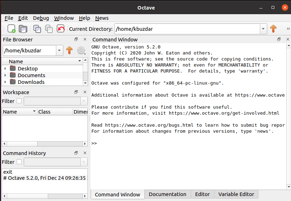Select the exit entry in Command History
Image resolution: width=291 pixels, height=201 pixels.
[x=8, y=172]
